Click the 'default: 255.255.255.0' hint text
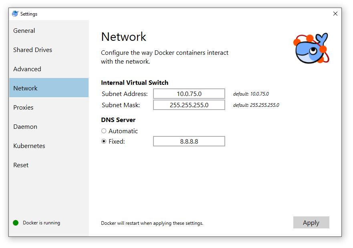Screen dimensions: 353x248 (x=256, y=105)
